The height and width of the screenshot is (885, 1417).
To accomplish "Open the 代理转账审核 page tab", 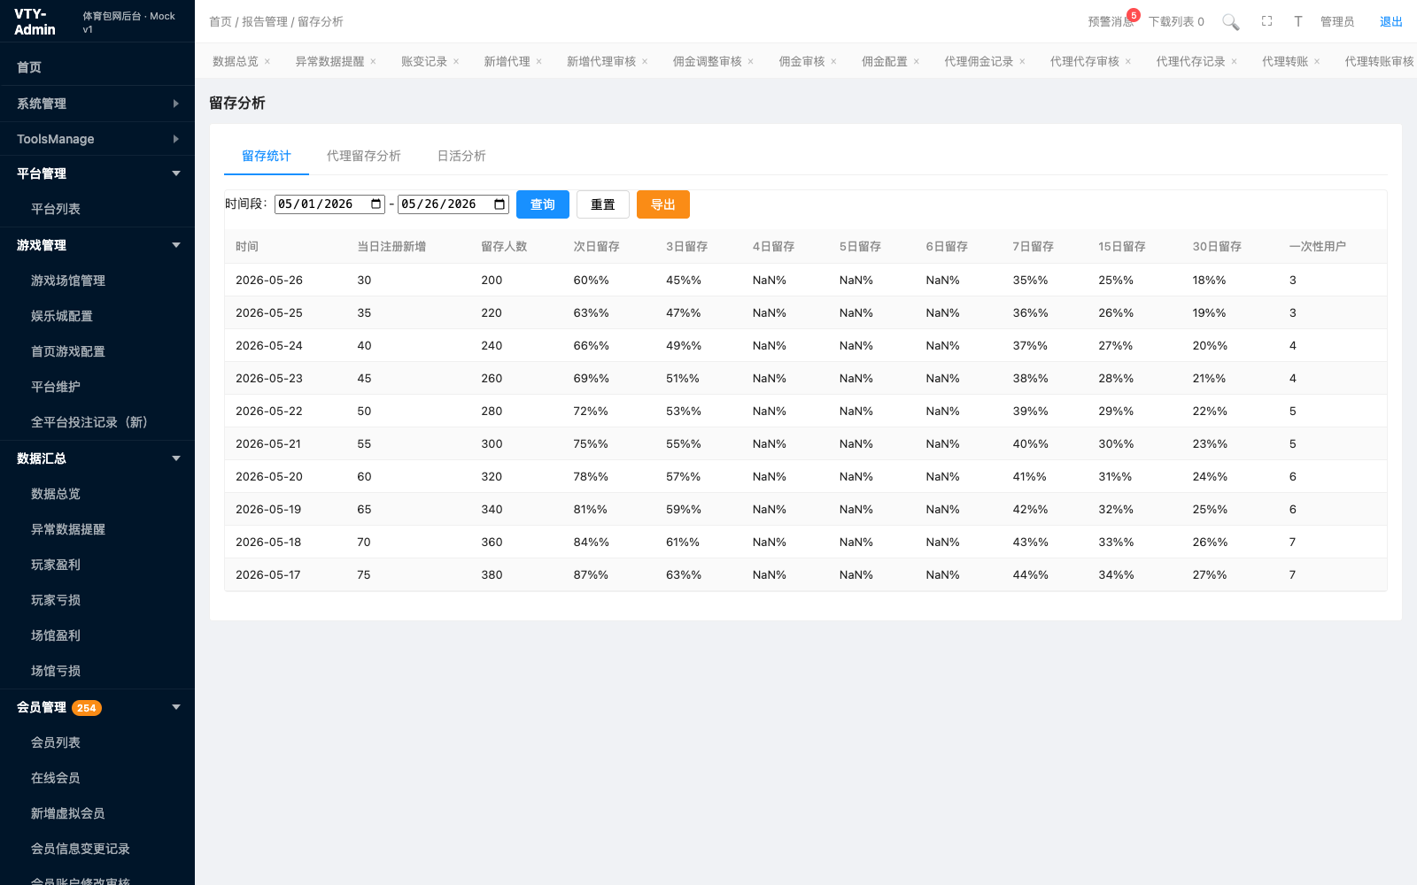I will (1379, 62).
